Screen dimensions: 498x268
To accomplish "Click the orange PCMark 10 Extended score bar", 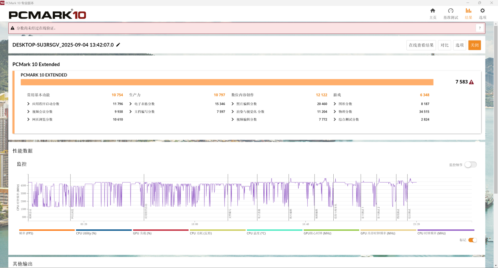I will point(227,82).
